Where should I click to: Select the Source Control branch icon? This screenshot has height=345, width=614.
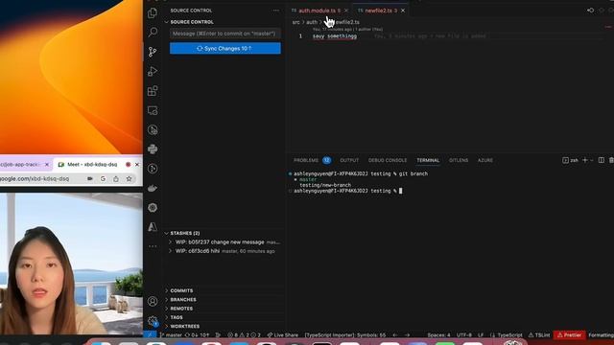click(x=153, y=52)
